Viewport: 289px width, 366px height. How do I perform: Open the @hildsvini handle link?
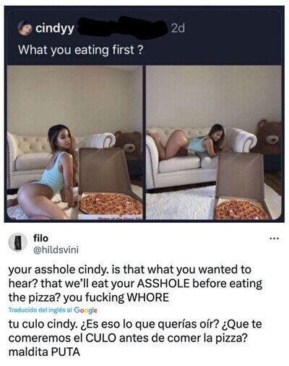(x=56, y=250)
